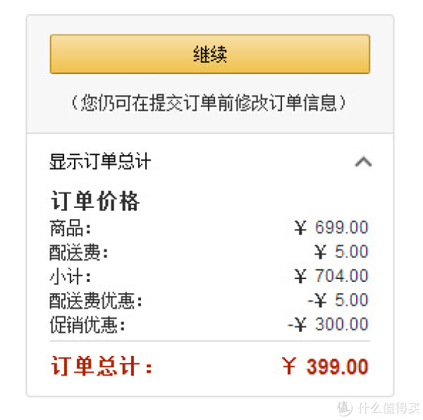This screenshot has width=423, height=420.
Task: Click the 配送费 amount ¥5.00
Action: (x=341, y=252)
